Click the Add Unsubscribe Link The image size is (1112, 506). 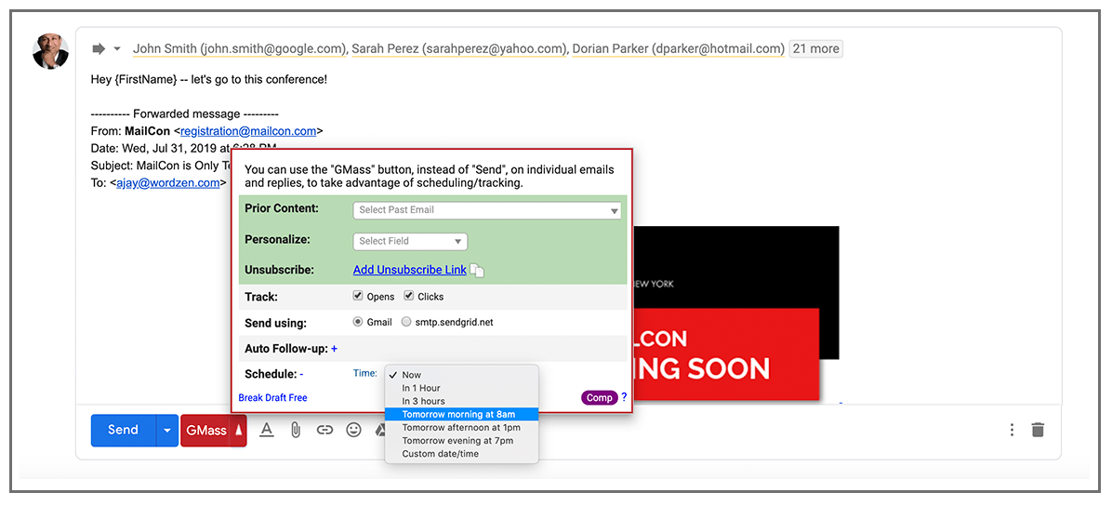click(x=409, y=270)
